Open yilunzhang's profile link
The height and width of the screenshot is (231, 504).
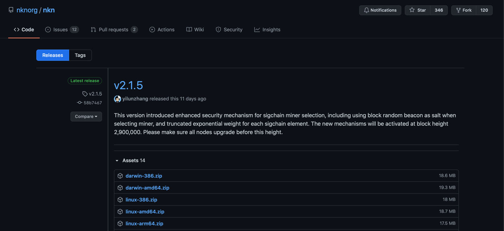tap(135, 99)
